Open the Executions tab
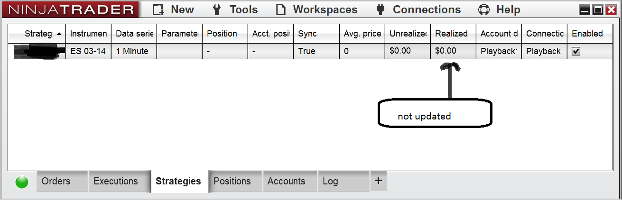 pyautogui.click(x=115, y=181)
